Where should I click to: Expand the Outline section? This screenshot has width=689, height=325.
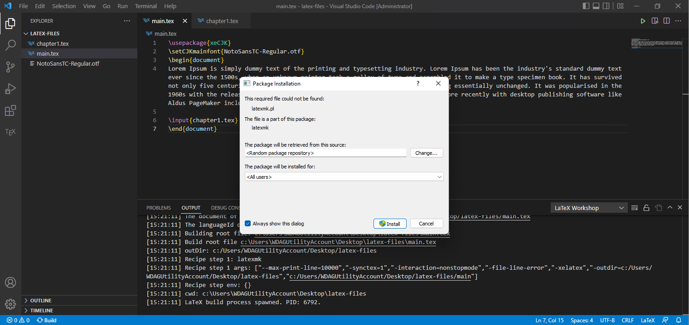(x=41, y=301)
